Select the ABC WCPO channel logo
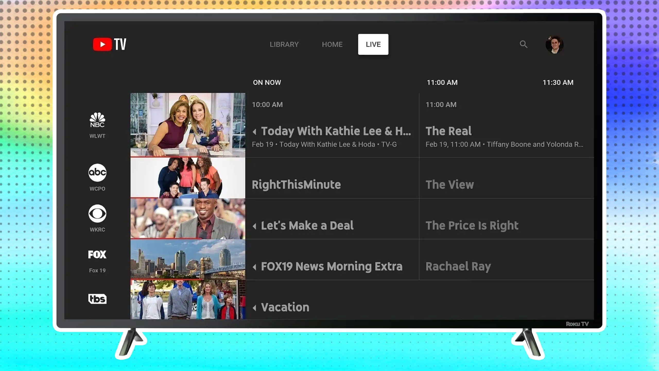 coord(97,172)
